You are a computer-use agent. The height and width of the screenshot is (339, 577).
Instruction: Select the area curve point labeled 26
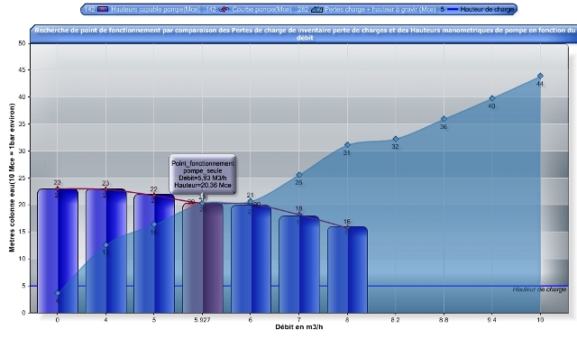[x=299, y=175]
